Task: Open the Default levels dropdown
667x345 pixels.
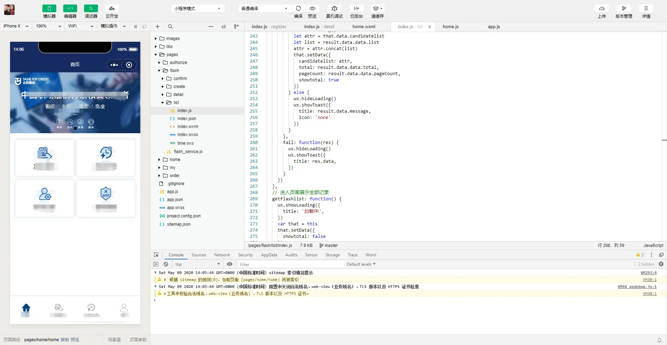Action: pos(361,264)
